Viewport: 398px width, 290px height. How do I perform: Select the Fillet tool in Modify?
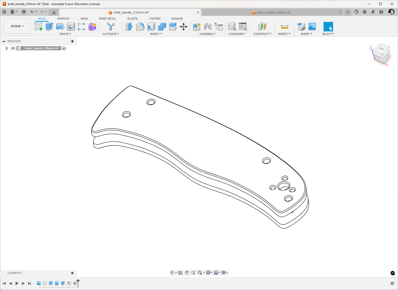140,27
